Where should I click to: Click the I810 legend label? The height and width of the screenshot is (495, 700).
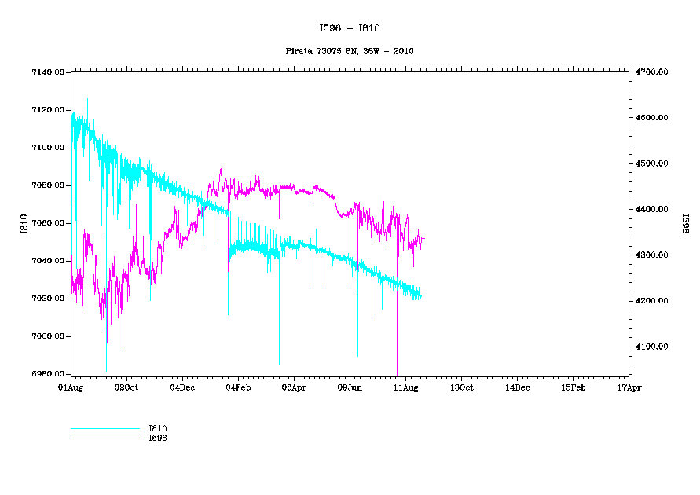(158, 429)
